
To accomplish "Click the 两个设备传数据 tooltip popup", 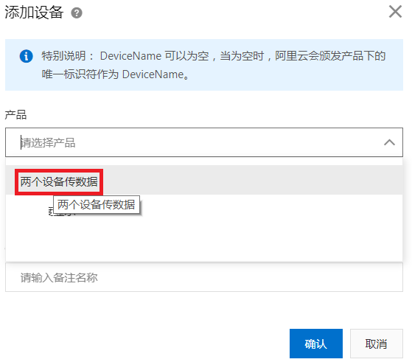I will 96,204.
